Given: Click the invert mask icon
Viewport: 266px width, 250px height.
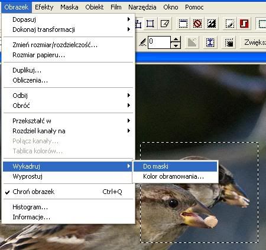Looking at the screenshot, I should coord(212,24).
